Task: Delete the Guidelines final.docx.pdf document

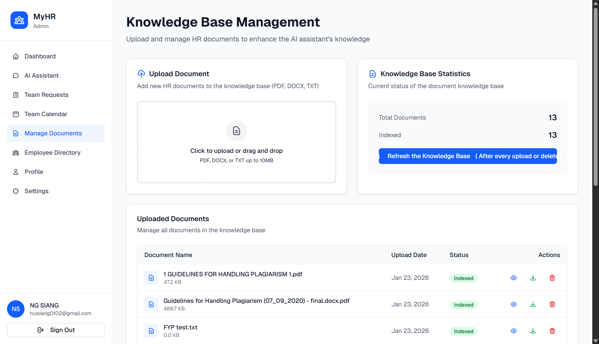Action: pos(552,304)
